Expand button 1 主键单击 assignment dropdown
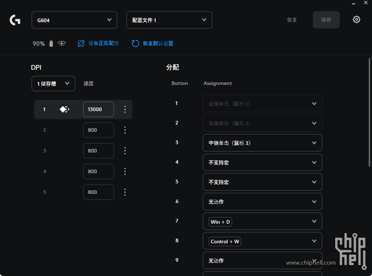Screen dimensions: 372x276 click(262, 104)
